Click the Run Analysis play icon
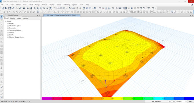This screenshot has width=194, height=103. 28,8
